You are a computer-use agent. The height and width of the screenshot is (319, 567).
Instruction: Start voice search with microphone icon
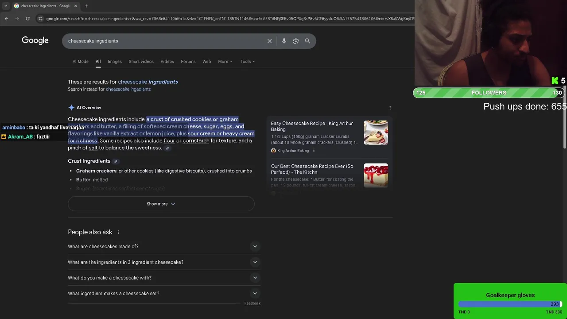284,41
